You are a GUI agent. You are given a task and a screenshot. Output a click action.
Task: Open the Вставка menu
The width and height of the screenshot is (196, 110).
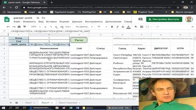coord(51,22)
